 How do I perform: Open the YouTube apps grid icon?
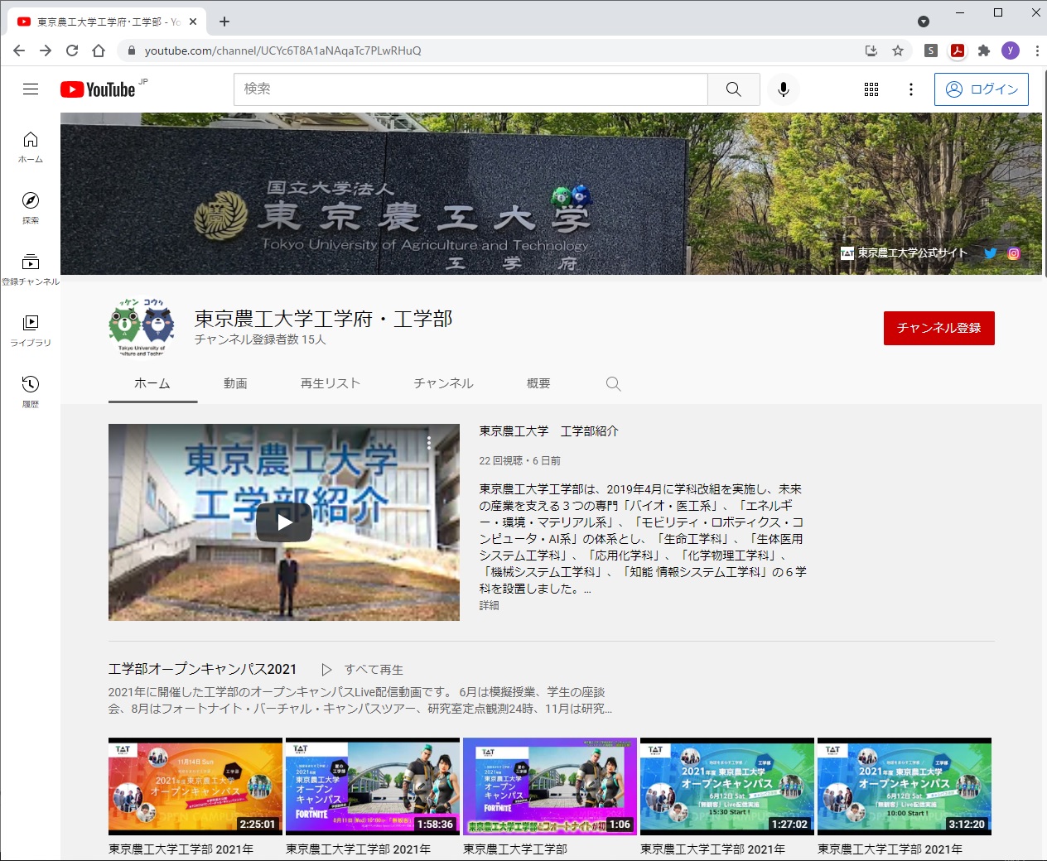871,89
